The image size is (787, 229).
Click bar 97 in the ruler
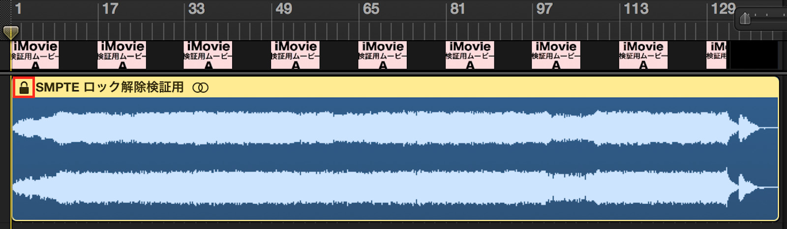544,9
